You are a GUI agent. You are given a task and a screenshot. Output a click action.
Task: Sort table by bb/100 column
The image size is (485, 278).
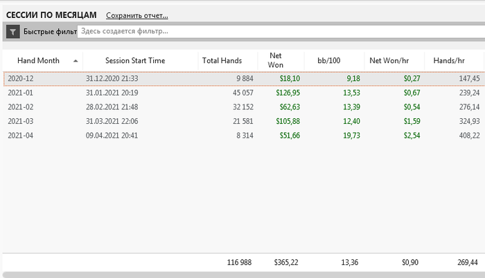coord(329,61)
